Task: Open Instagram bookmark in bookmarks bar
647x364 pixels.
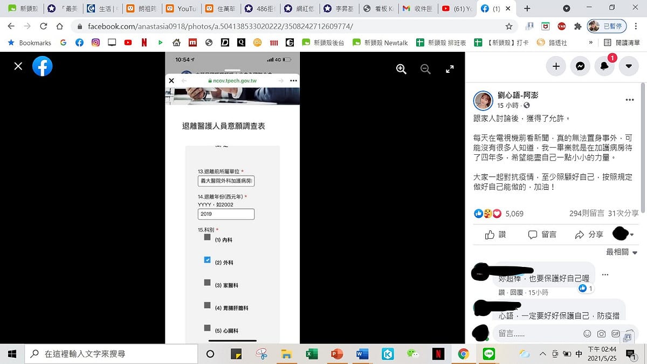Action: 95,43
